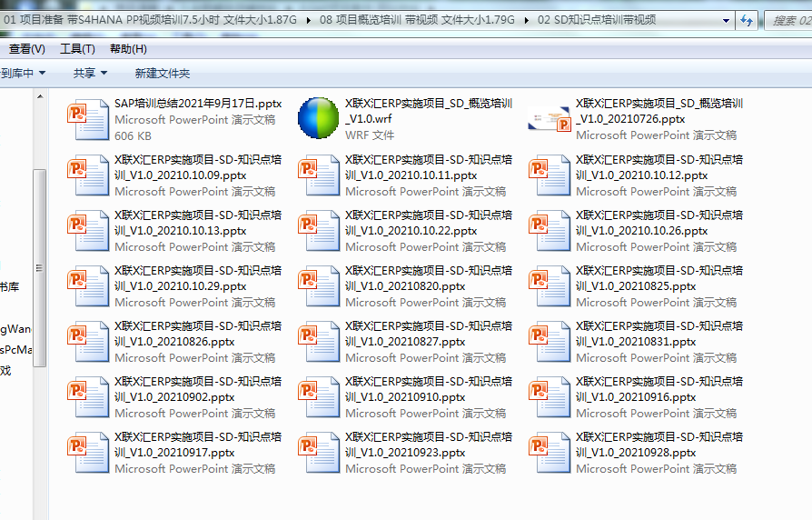This screenshot has width=812, height=520.
Task: Click the search box in the top right
Action: click(x=788, y=20)
